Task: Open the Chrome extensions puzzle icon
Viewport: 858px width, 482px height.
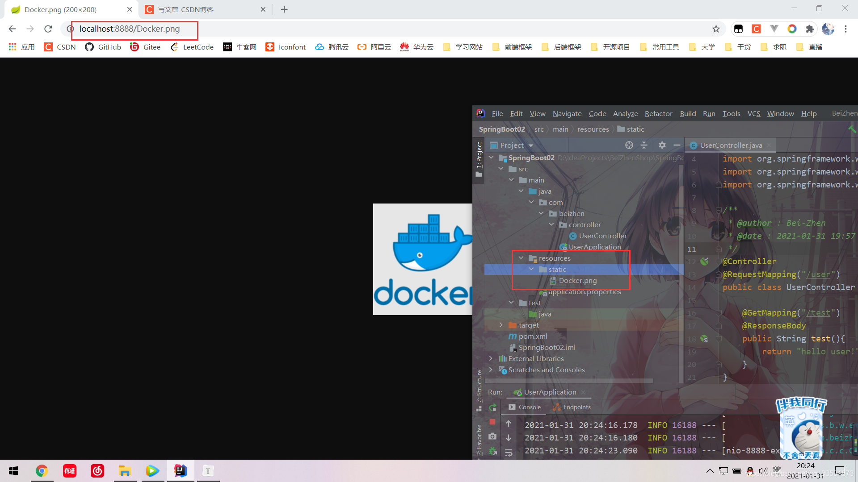Action: [x=810, y=29]
